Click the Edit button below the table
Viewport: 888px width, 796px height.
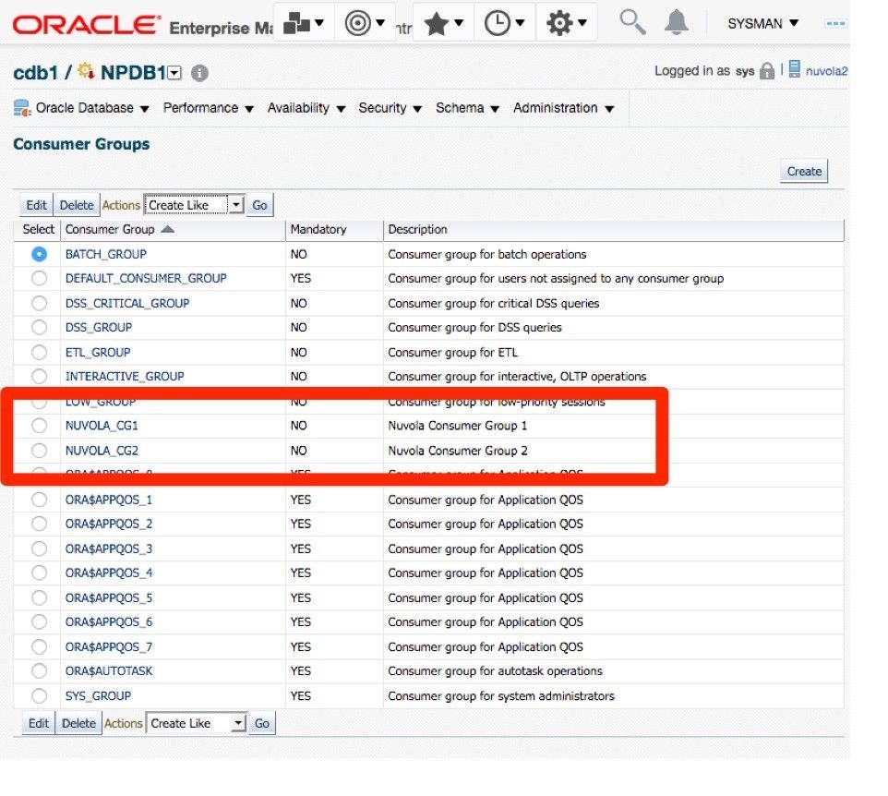point(39,723)
